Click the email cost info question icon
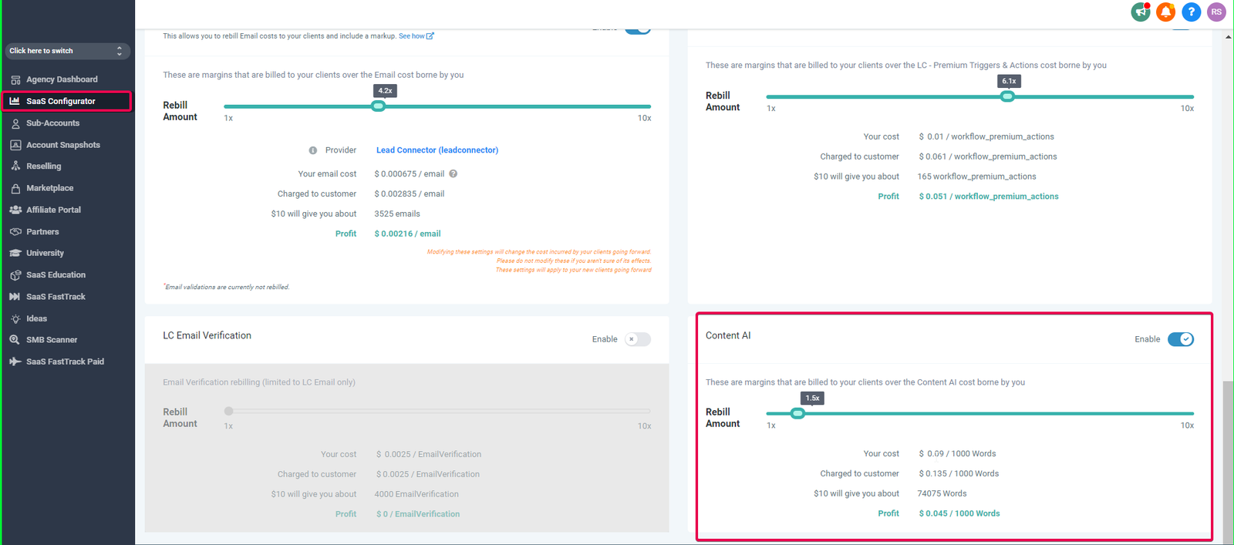 click(x=453, y=174)
